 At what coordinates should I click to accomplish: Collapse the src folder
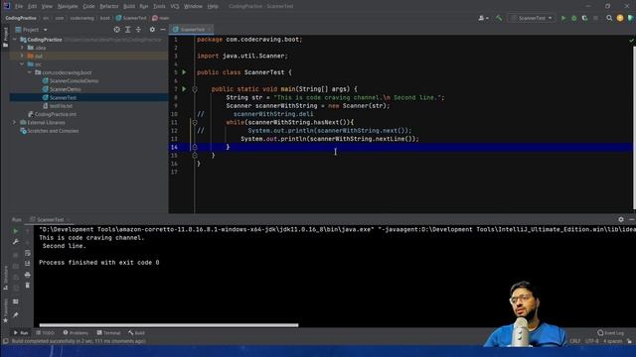[x=22, y=63]
